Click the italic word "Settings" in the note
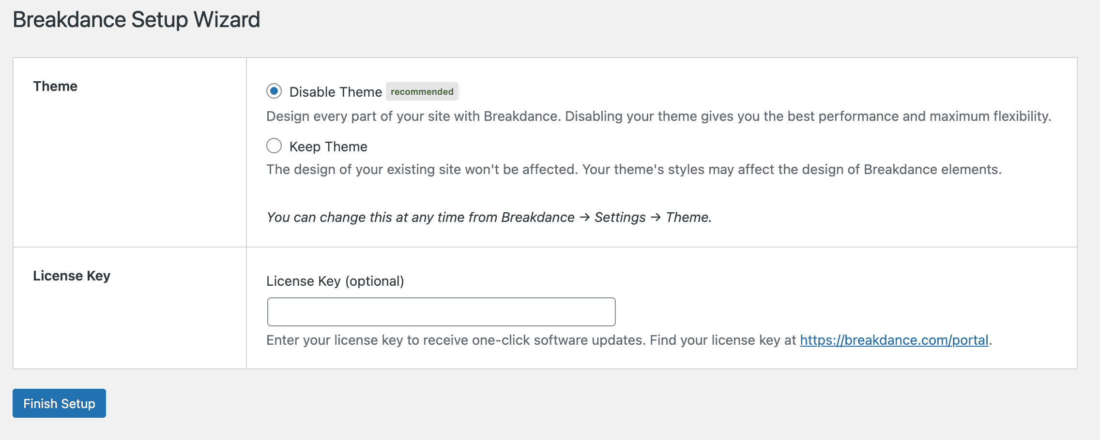The width and height of the screenshot is (1100, 440). 620,217
